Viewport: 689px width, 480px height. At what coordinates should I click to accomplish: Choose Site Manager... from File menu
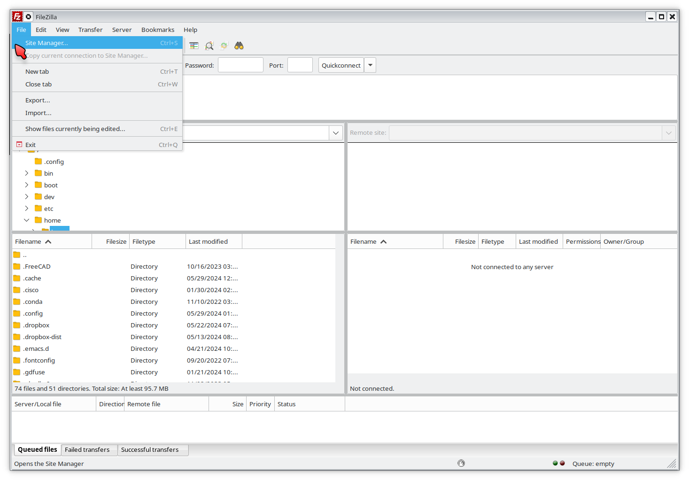coord(97,43)
